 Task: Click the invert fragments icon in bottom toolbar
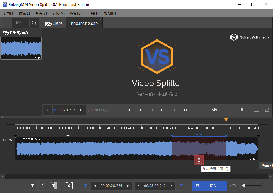point(54,186)
